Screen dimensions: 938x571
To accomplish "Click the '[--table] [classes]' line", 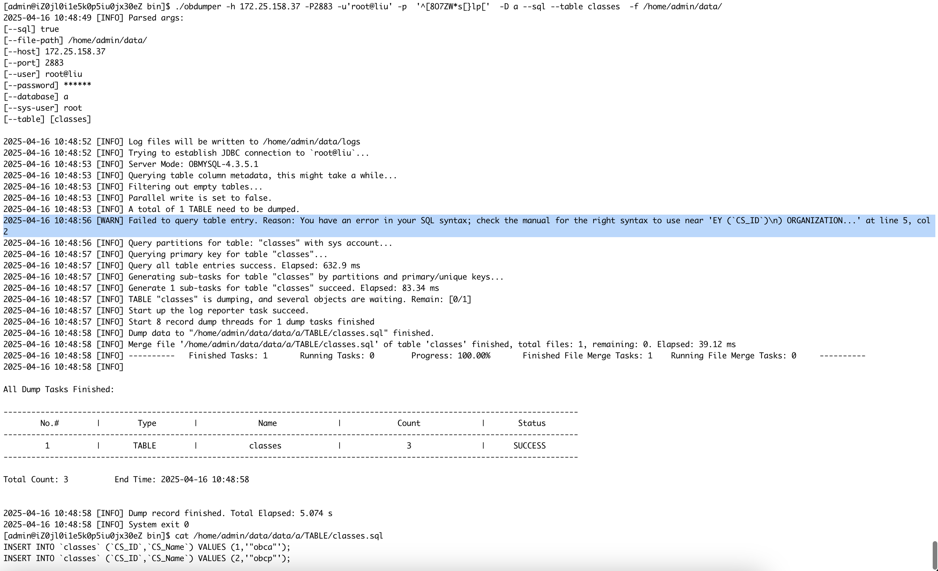I will pos(48,119).
